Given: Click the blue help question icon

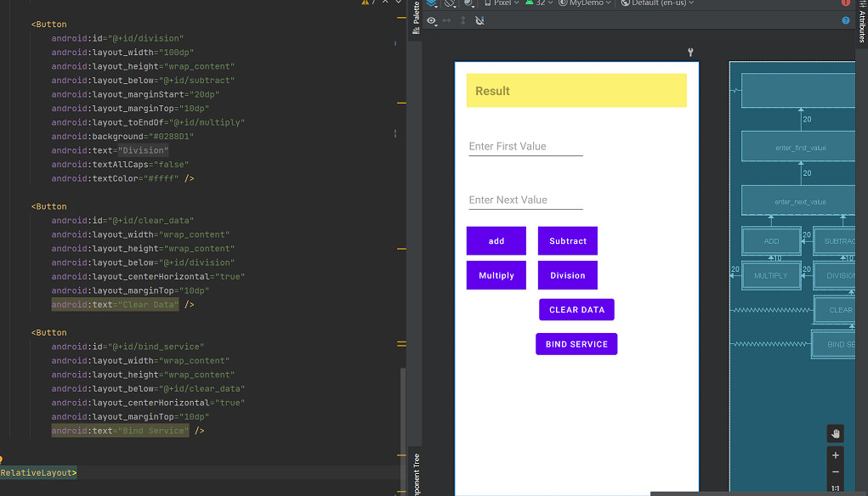Looking at the screenshot, I should pyautogui.click(x=845, y=21).
